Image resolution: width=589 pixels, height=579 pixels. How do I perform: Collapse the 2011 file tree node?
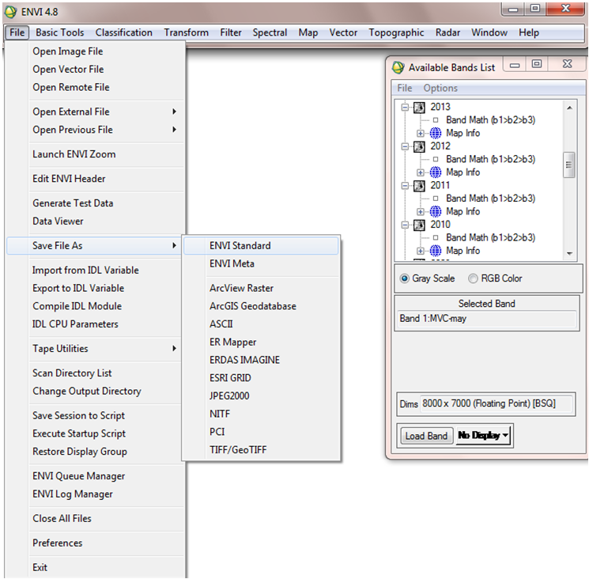tap(405, 186)
